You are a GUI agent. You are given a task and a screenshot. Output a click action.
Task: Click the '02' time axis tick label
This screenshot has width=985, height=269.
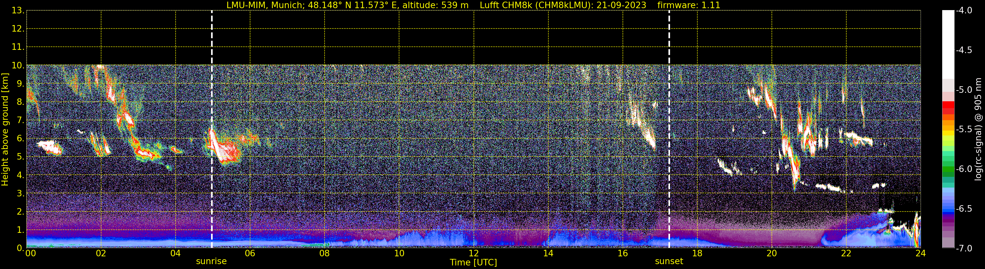tap(101, 254)
